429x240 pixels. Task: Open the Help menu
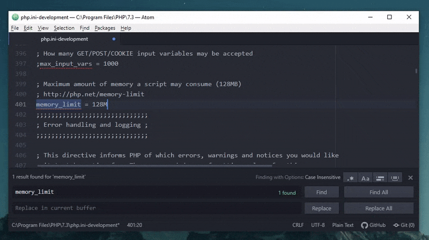tap(126, 28)
